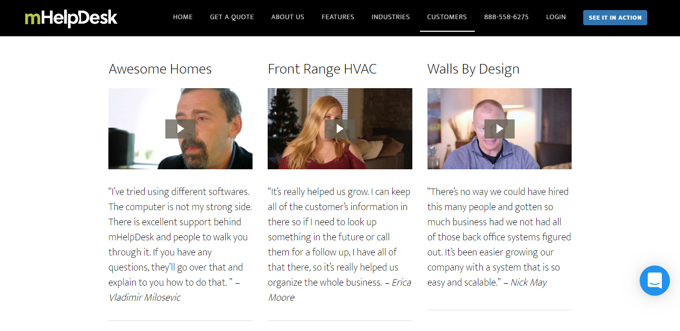Click the name Vladimir Milosevic
This screenshot has height=331, width=680.
(x=144, y=297)
